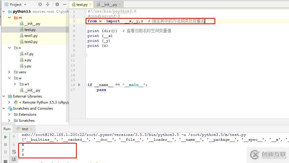The height and width of the screenshot is (163, 289).
Task: Click the Project tool window label
Action: [16, 4]
